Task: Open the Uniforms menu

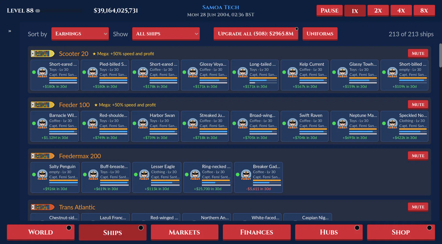Action: pos(320,34)
